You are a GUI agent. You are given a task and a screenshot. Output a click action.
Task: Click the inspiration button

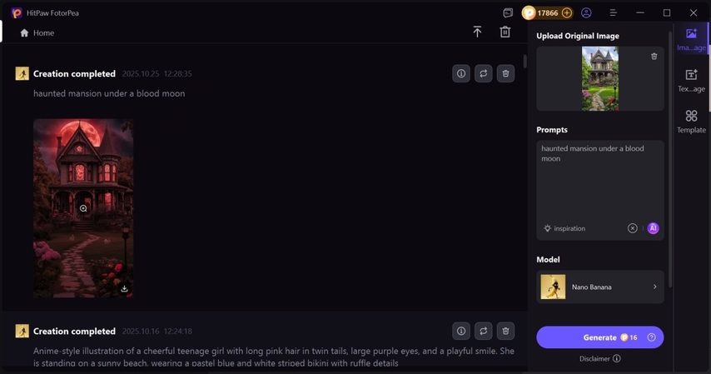(564, 228)
